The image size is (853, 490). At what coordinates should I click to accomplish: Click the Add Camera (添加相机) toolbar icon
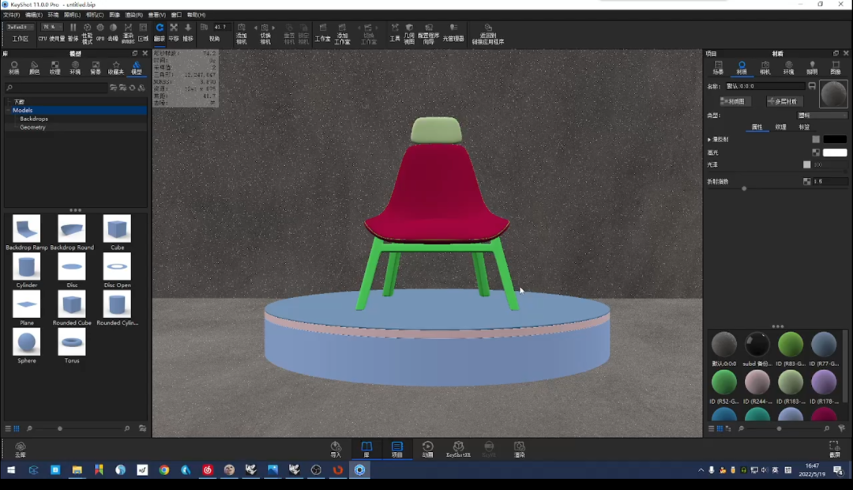pyautogui.click(x=242, y=33)
